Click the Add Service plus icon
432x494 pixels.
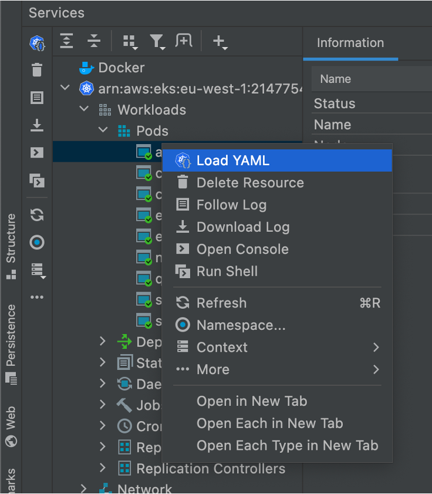[x=220, y=42]
